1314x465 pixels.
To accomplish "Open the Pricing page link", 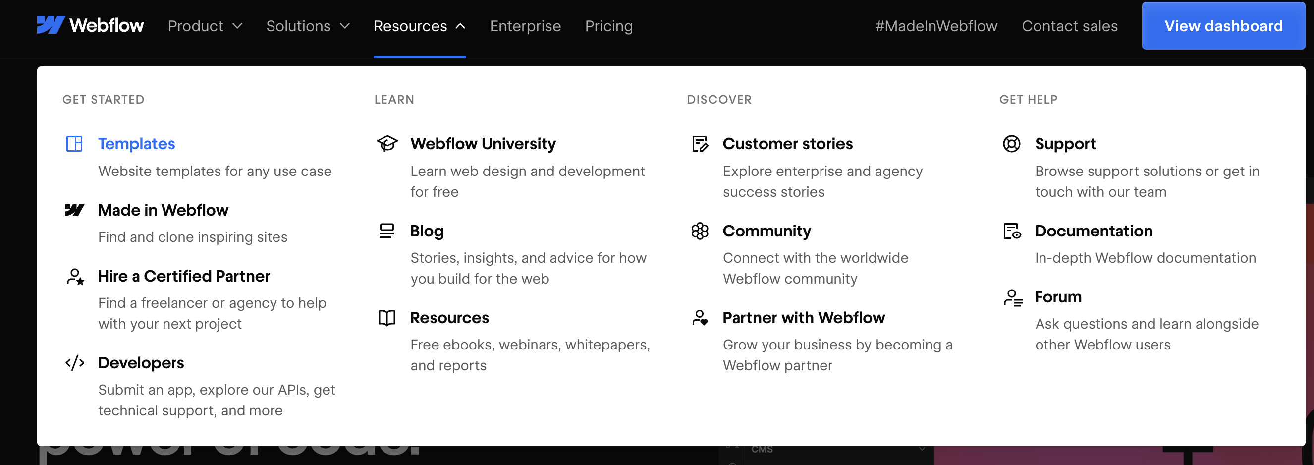I will tap(608, 26).
